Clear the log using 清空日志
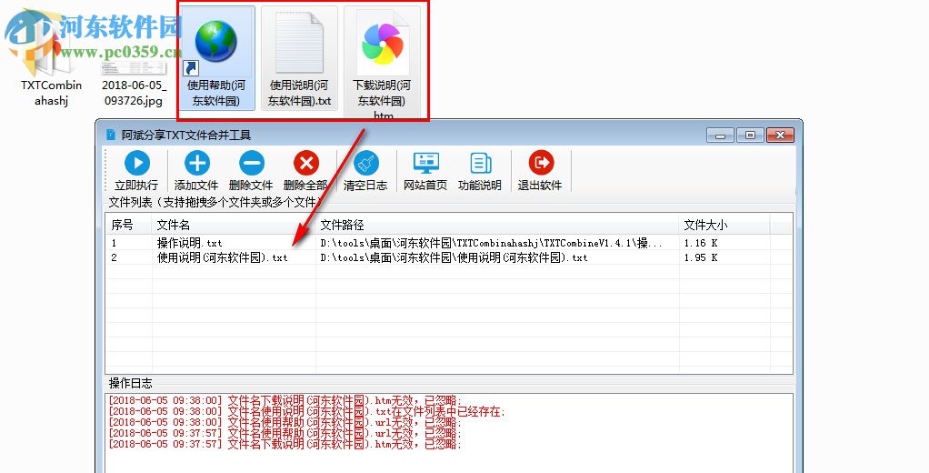The image size is (929, 473). coord(365,171)
